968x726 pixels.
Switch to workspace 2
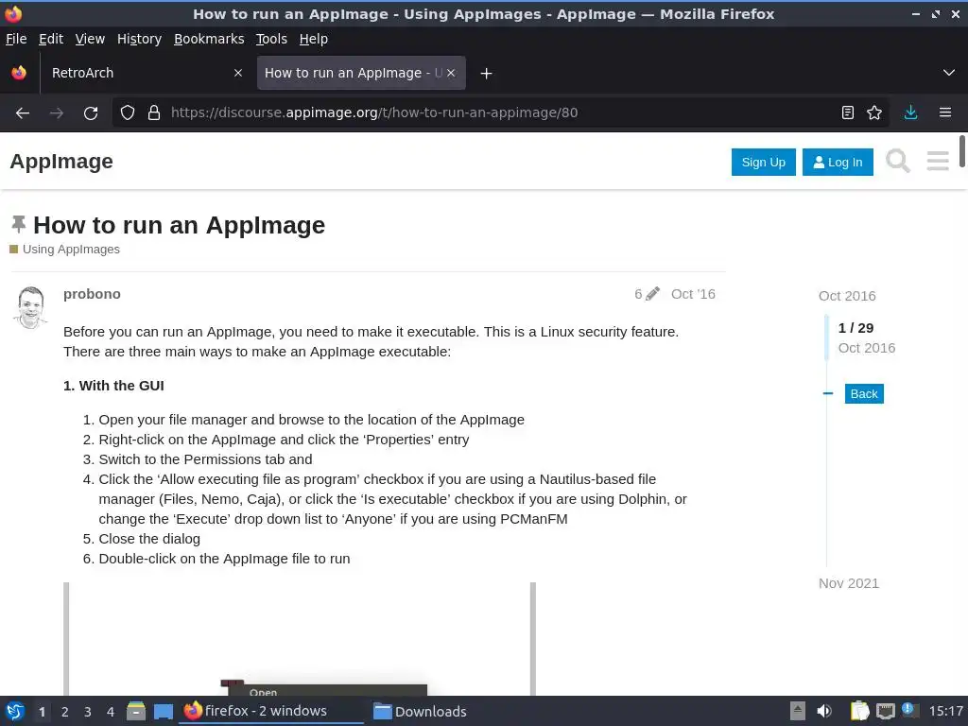[x=65, y=712]
